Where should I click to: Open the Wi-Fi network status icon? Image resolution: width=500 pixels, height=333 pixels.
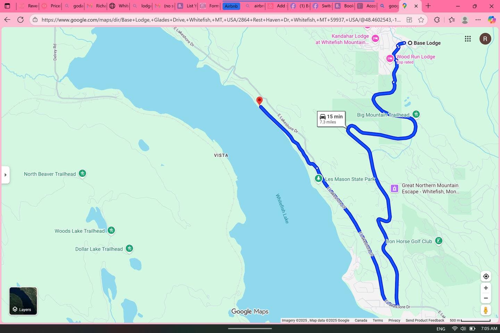(455, 328)
